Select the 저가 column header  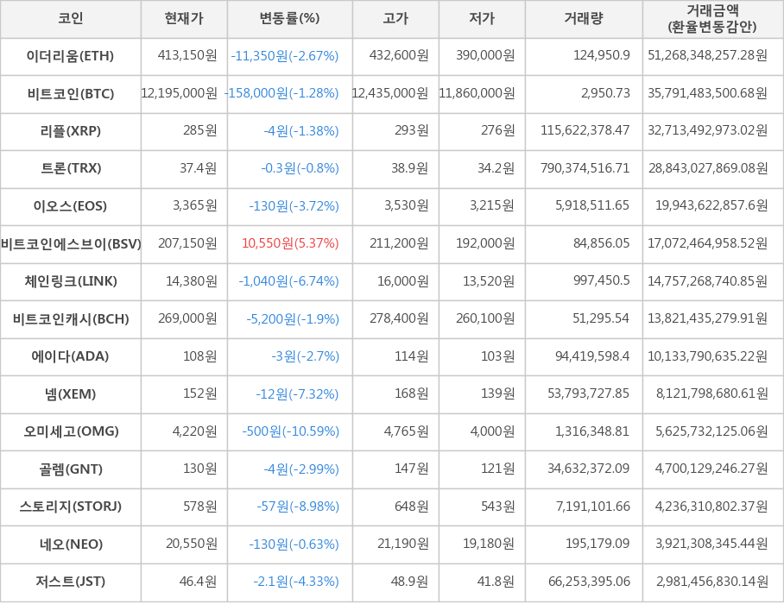click(x=482, y=19)
